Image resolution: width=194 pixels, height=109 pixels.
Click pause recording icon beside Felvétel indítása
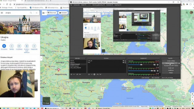point(179,63)
